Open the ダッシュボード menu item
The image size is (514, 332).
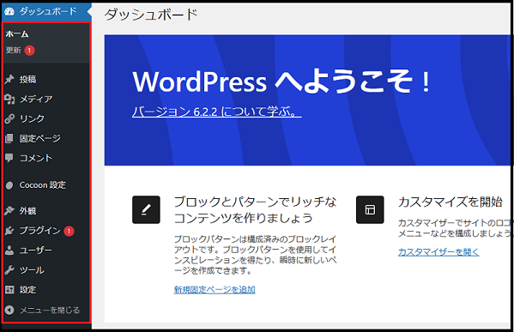tap(45, 11)
